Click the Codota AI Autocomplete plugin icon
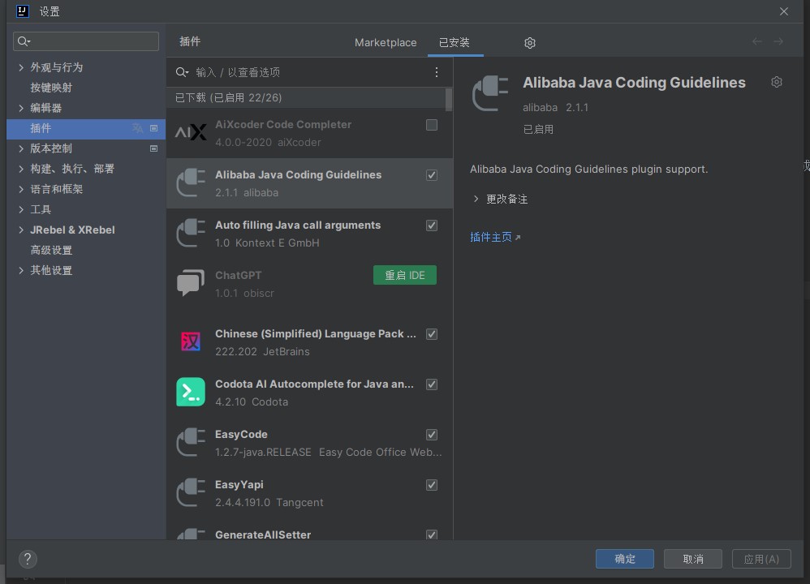 click(x=191, y=392)
